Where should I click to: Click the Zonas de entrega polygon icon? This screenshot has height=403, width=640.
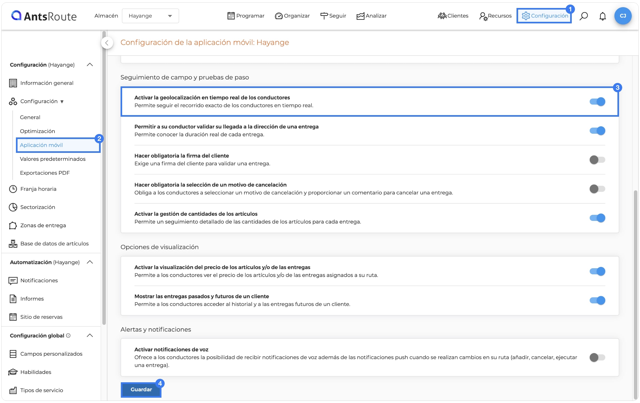pos(13,225)
